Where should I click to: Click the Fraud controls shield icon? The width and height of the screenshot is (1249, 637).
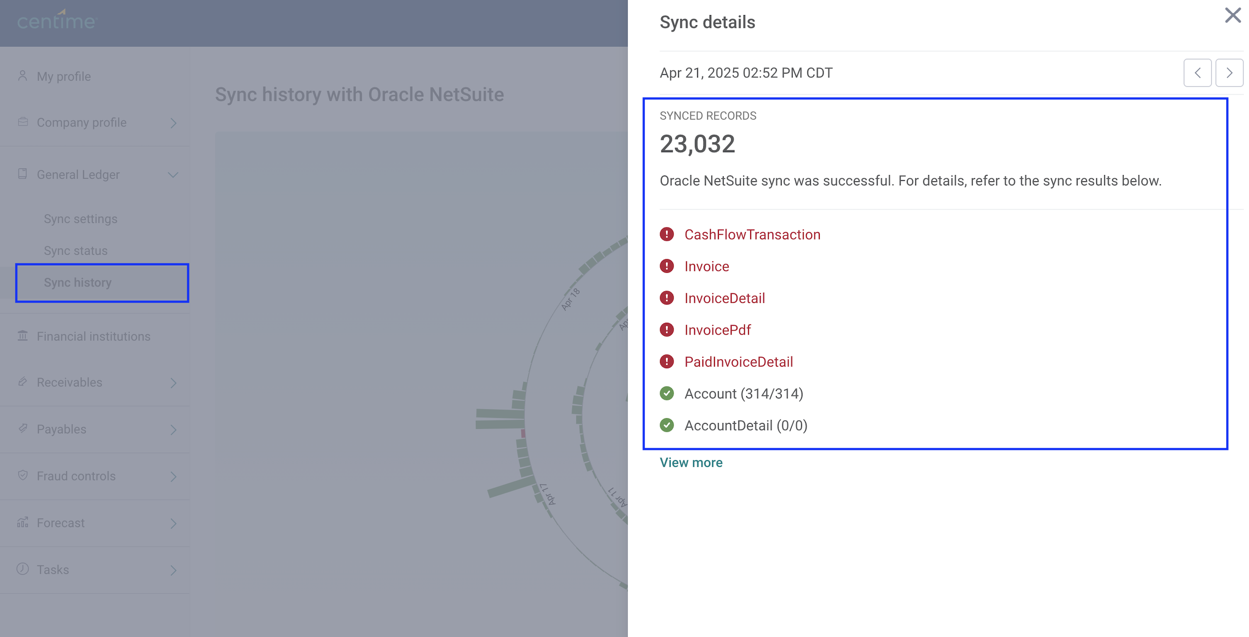22,476
